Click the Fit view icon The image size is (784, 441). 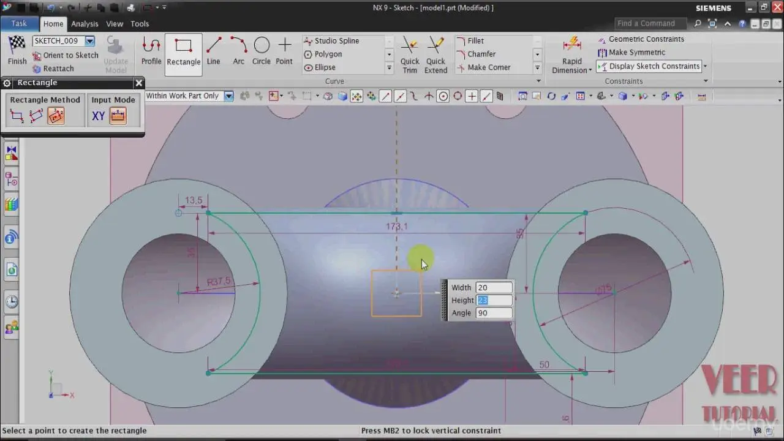pyautogui.click(x=523, y=96)
